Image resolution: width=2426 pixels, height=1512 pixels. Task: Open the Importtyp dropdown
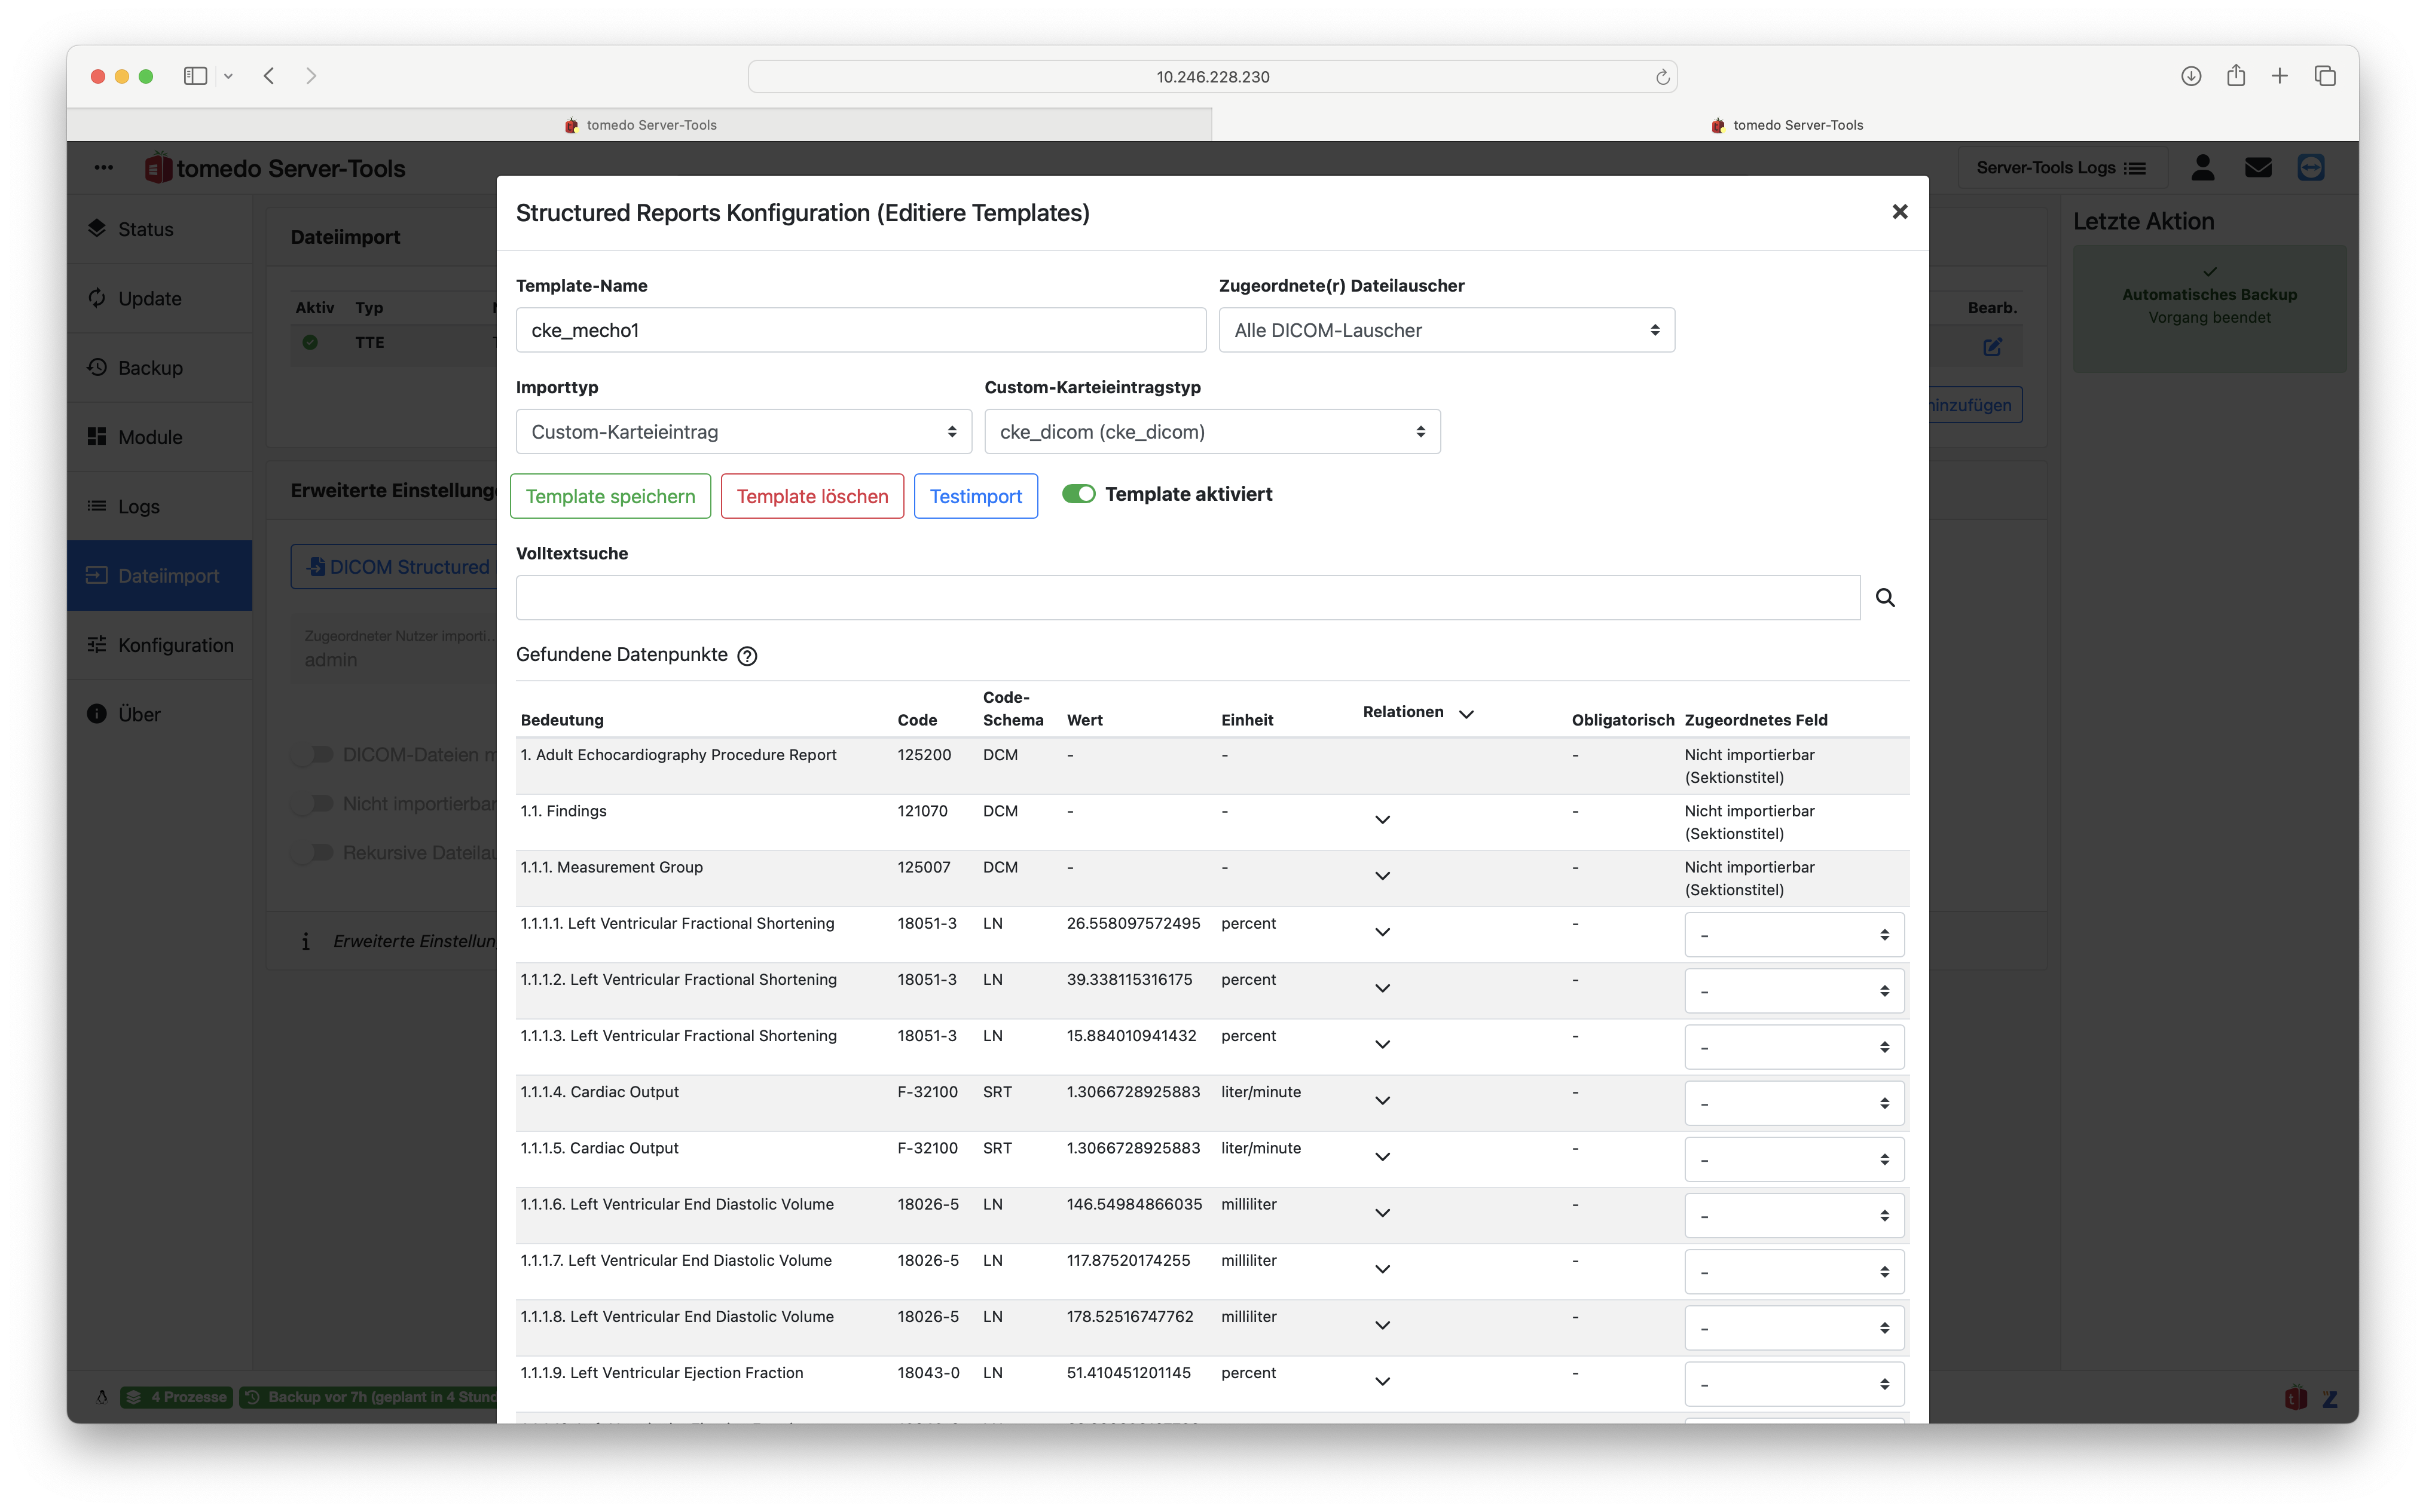(743, 432)
